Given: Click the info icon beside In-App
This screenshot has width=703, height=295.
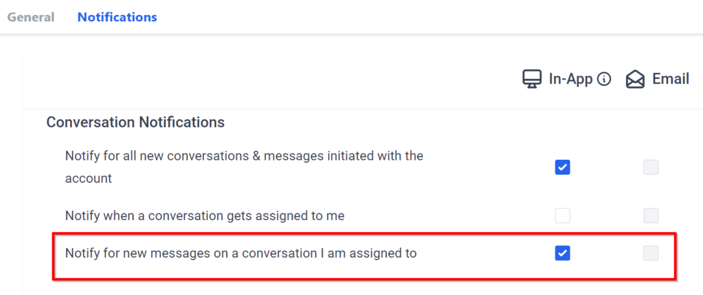Looking at the screenshot, I should (x=604, y=80).
